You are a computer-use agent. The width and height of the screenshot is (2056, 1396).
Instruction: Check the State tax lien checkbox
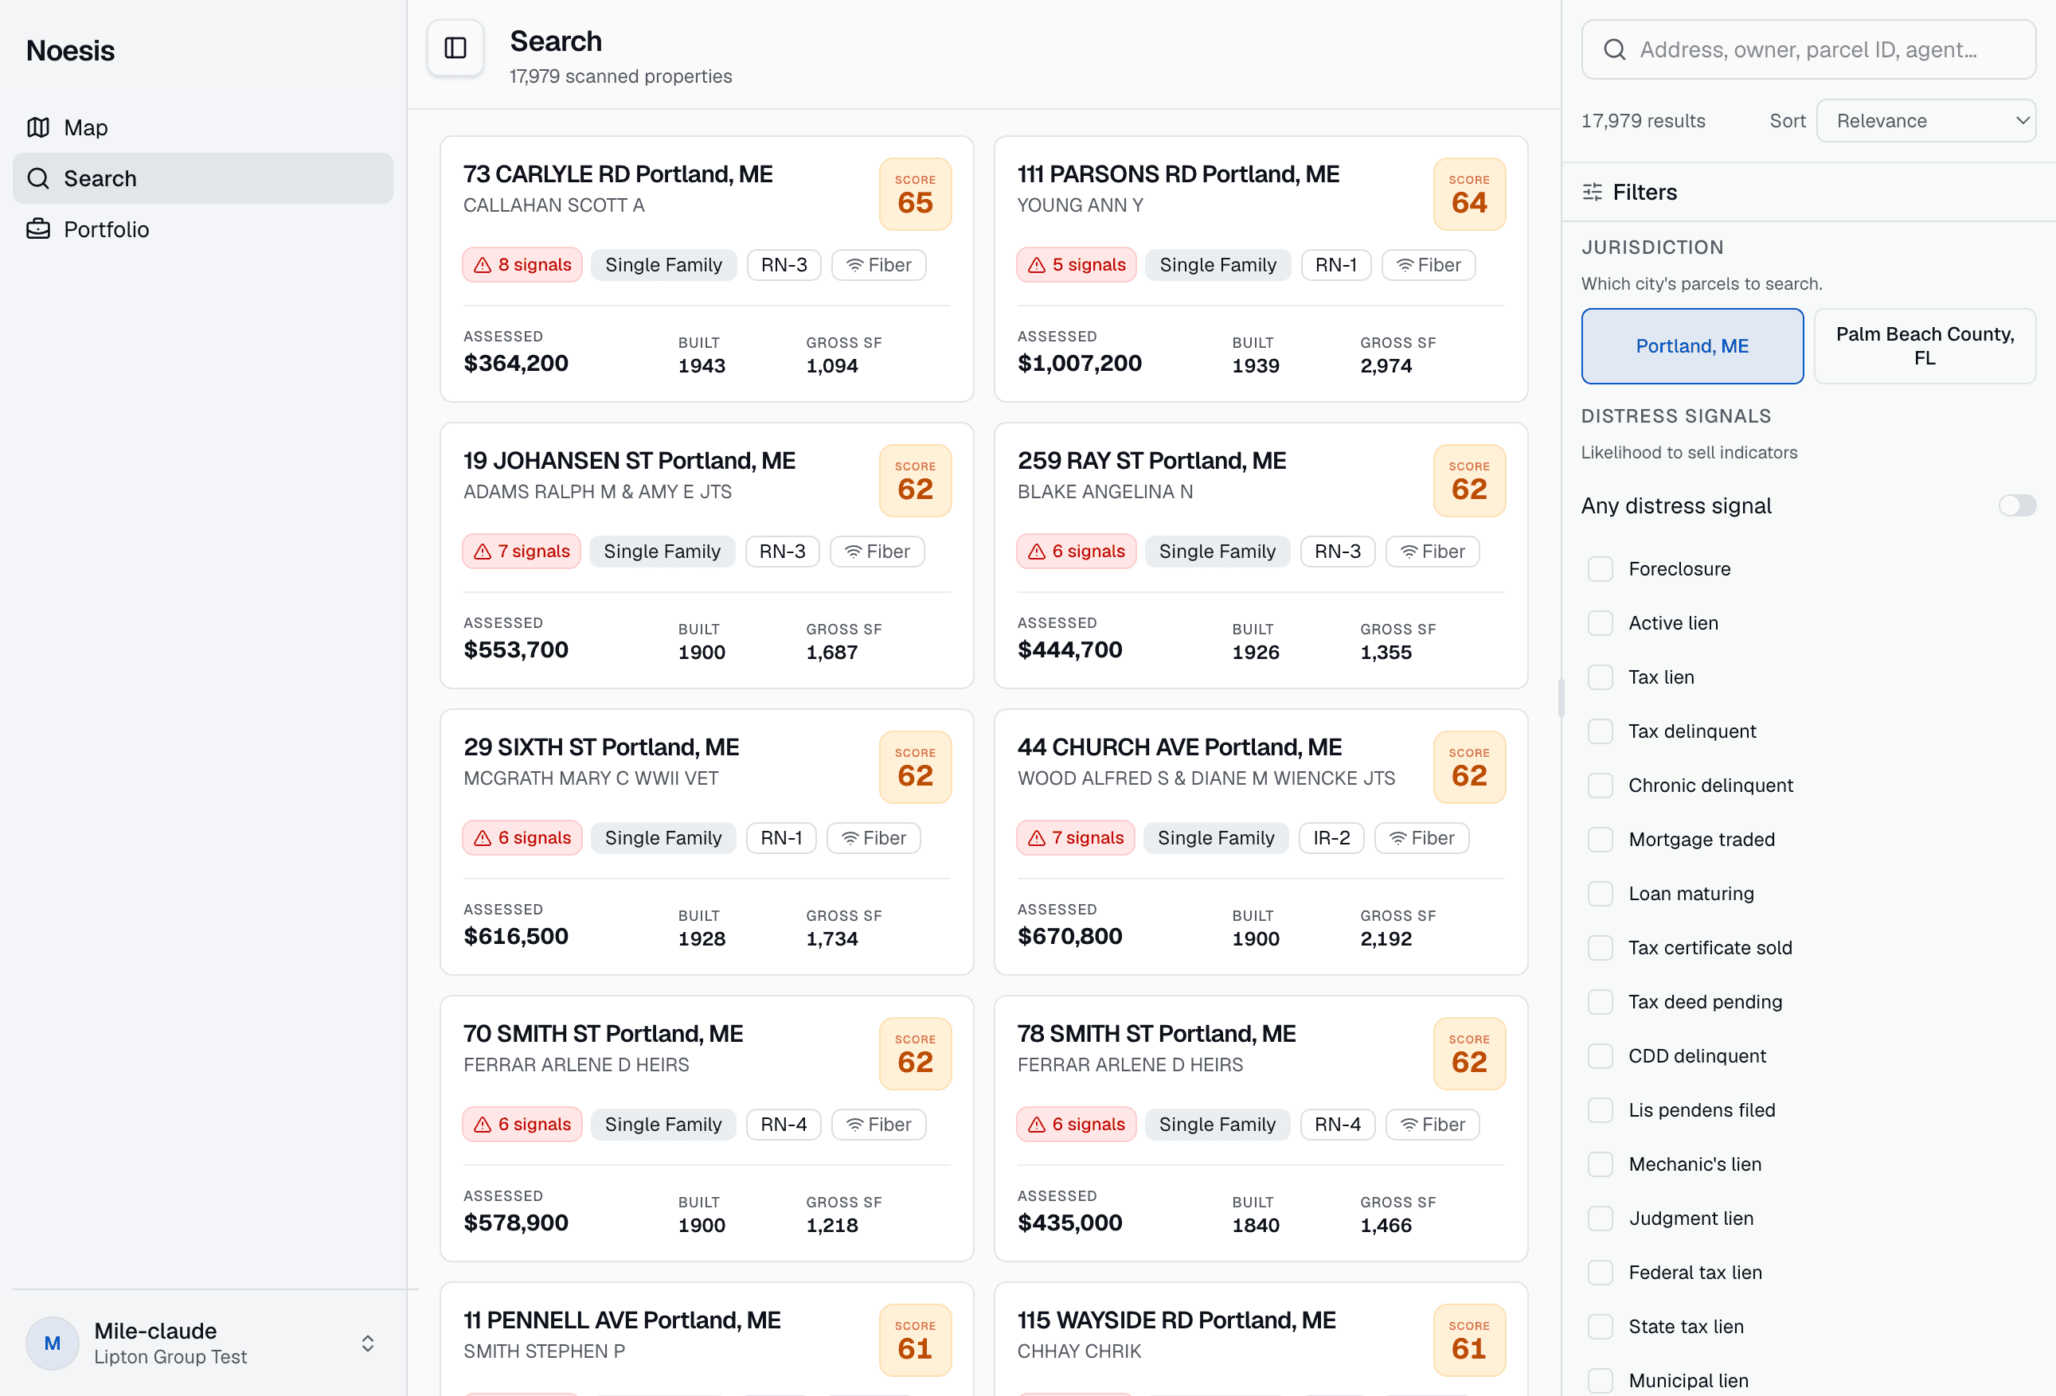point(1600,1325)
